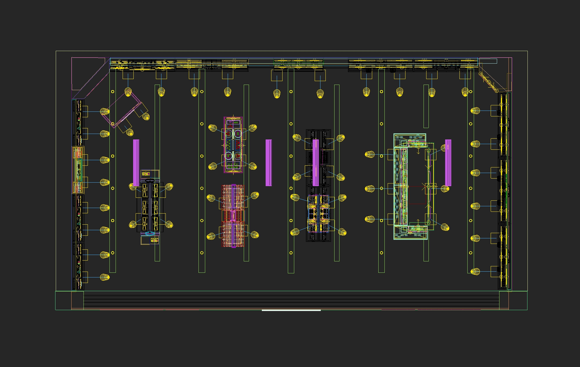Select the black shelving unit with X-crossed boxes
Screen dimensions: 580x367
coord(150,207)
